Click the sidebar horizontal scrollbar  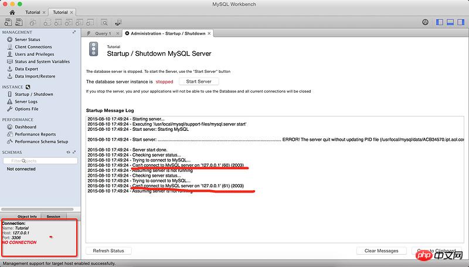coord(38,209)
